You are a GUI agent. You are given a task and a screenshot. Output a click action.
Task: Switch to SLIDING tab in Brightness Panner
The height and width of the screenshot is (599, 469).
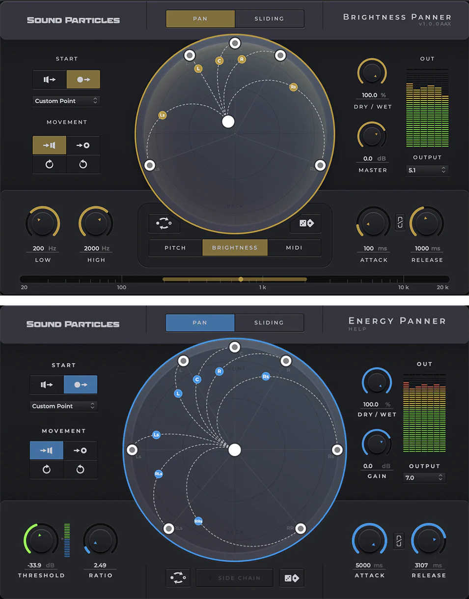(269, 19)
